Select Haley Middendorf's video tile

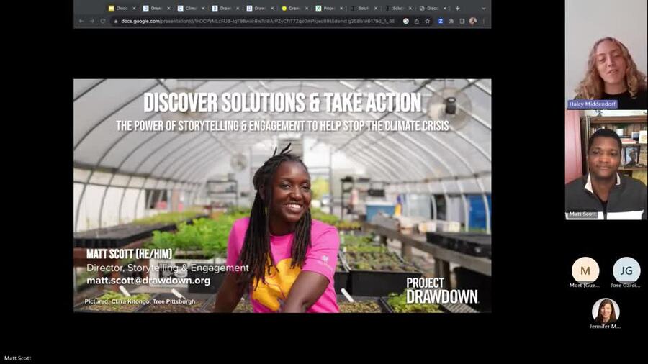pos(606,55)
